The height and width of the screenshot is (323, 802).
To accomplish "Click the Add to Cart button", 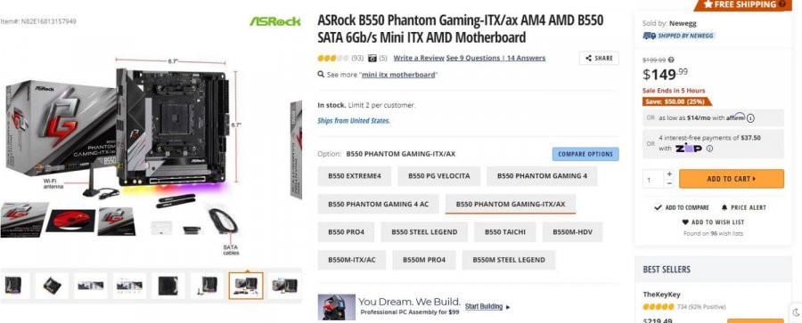I will click(x=732, y=179).
